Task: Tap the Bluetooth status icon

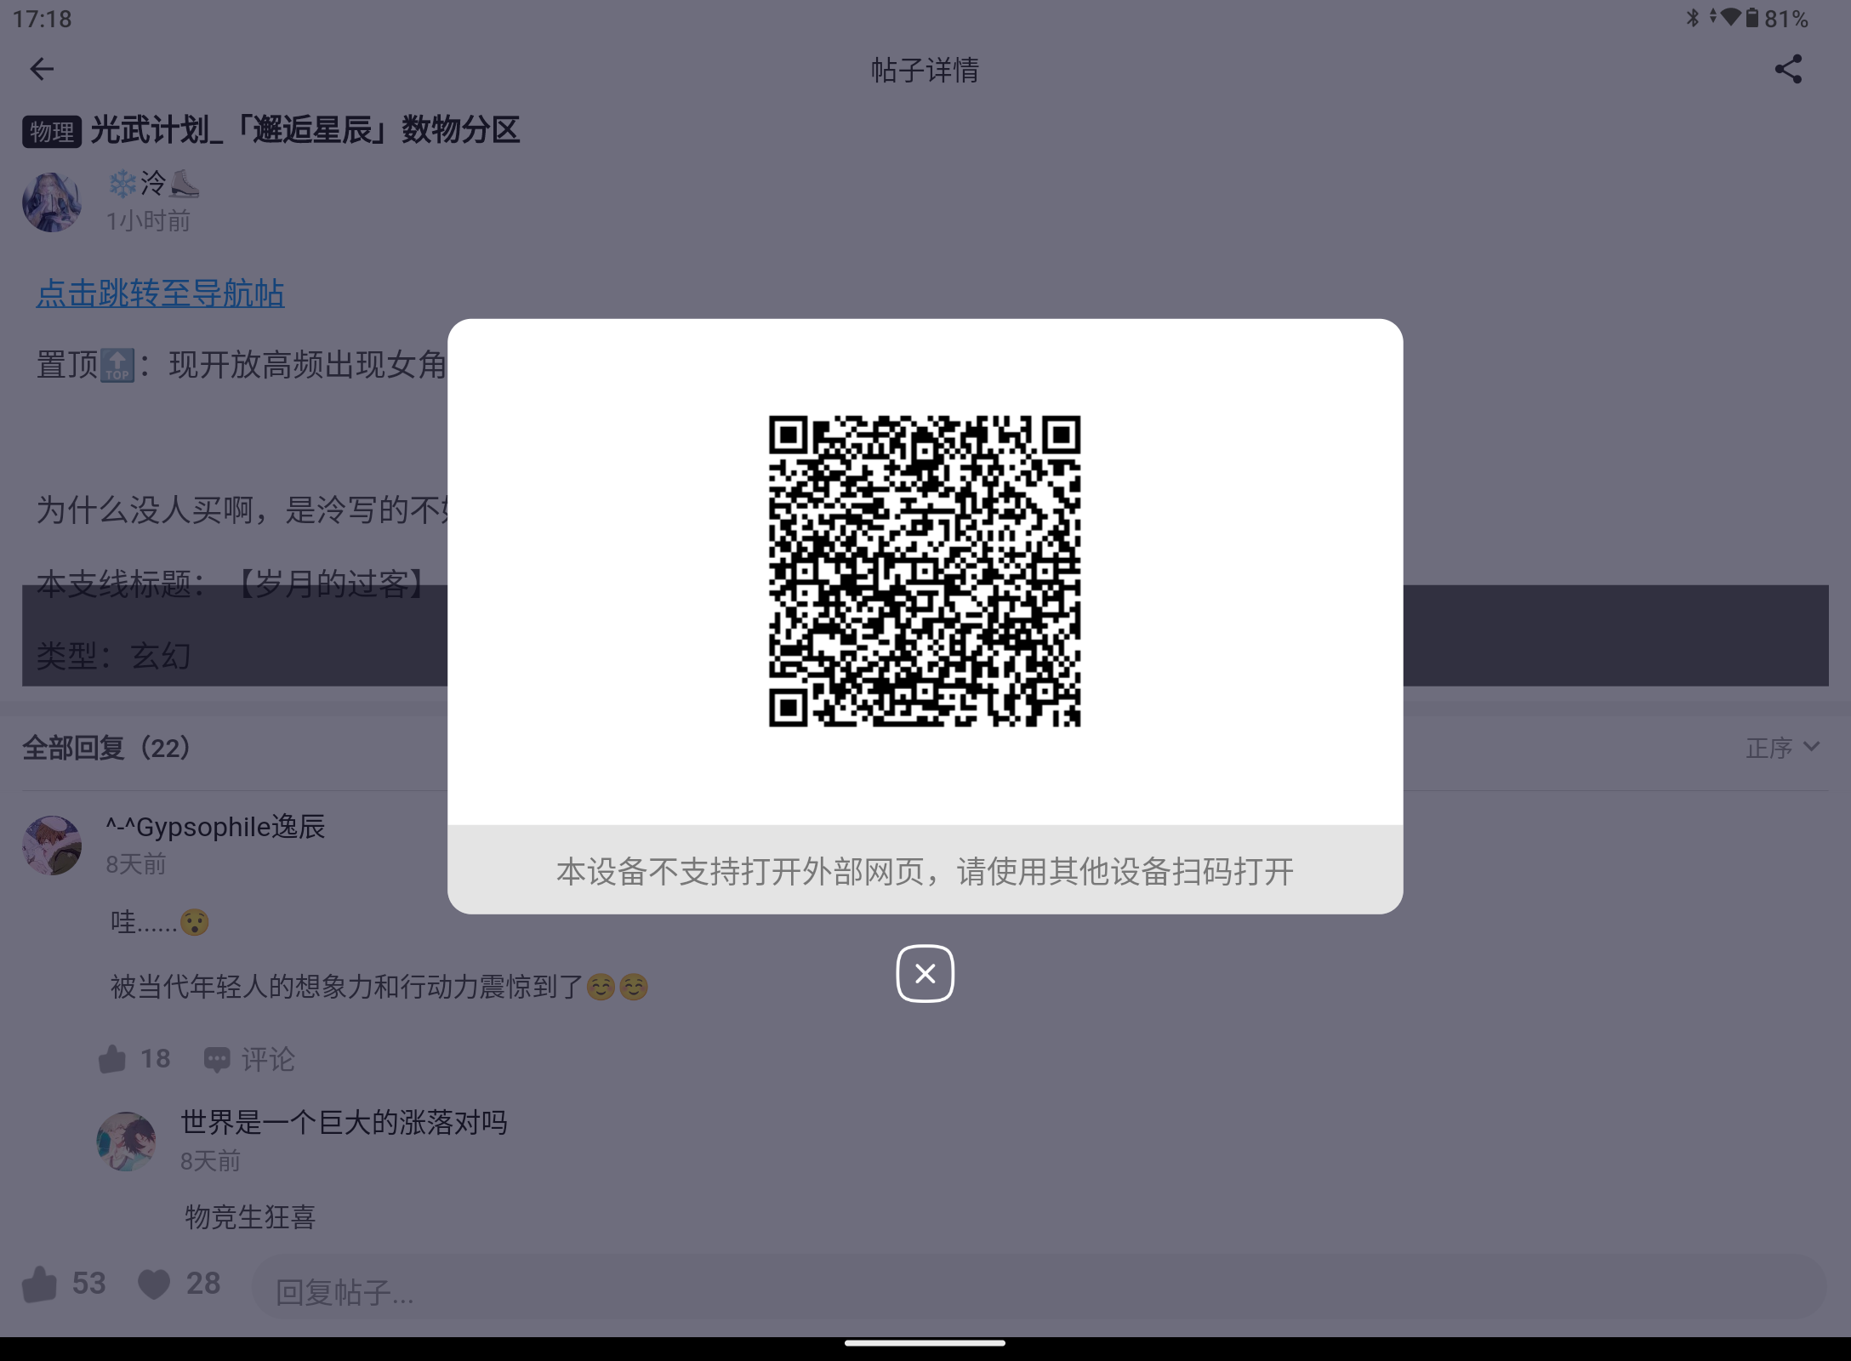Action: pyautogui.click(x=1693, y=18)
